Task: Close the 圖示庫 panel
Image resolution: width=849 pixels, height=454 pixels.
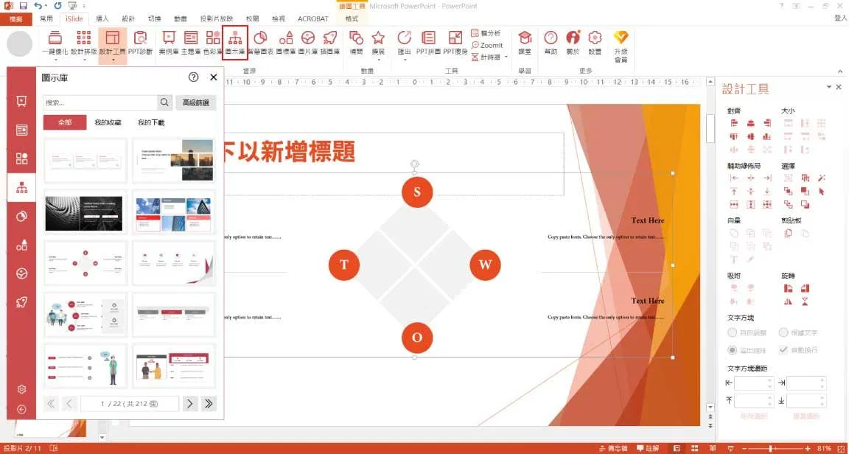Action: pyautogui.click(x=213, y=77)
